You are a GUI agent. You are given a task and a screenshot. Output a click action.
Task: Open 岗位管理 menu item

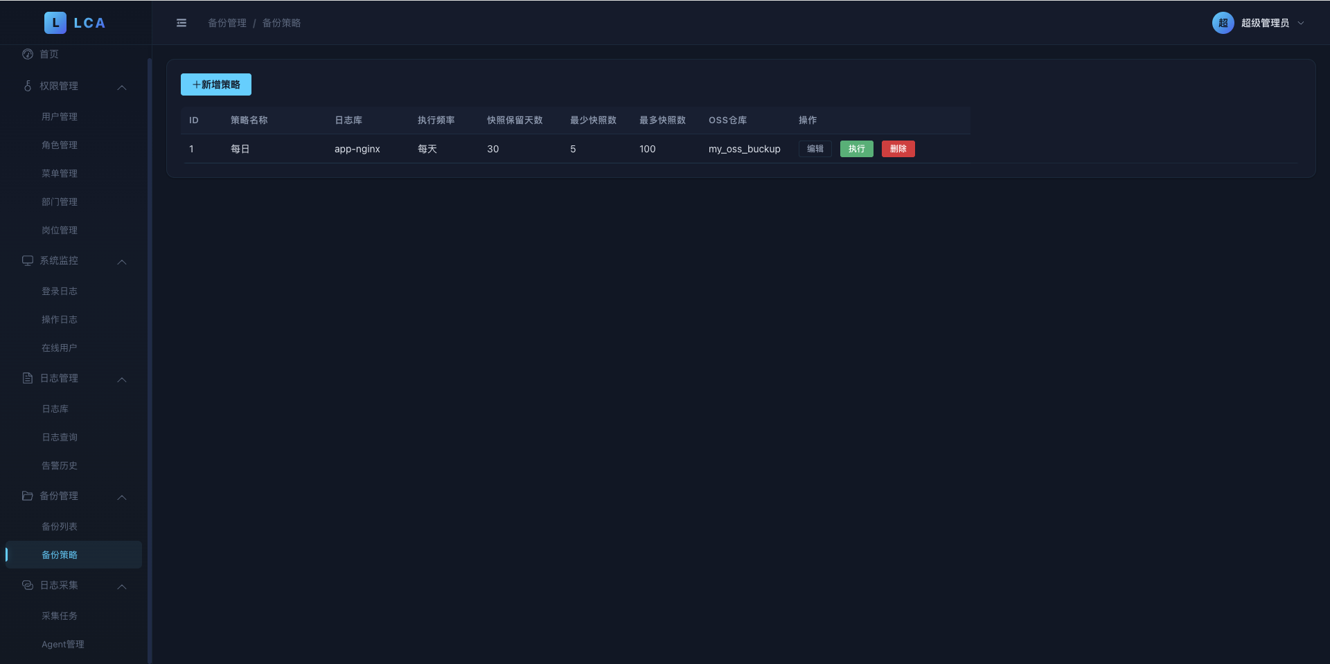tap(60, 230)
